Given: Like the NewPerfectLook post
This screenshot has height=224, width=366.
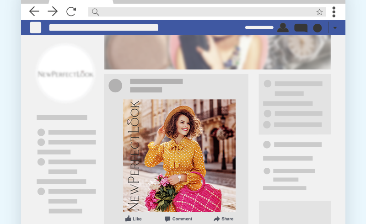Looking at the screenshot, I should tap(134, 219).
